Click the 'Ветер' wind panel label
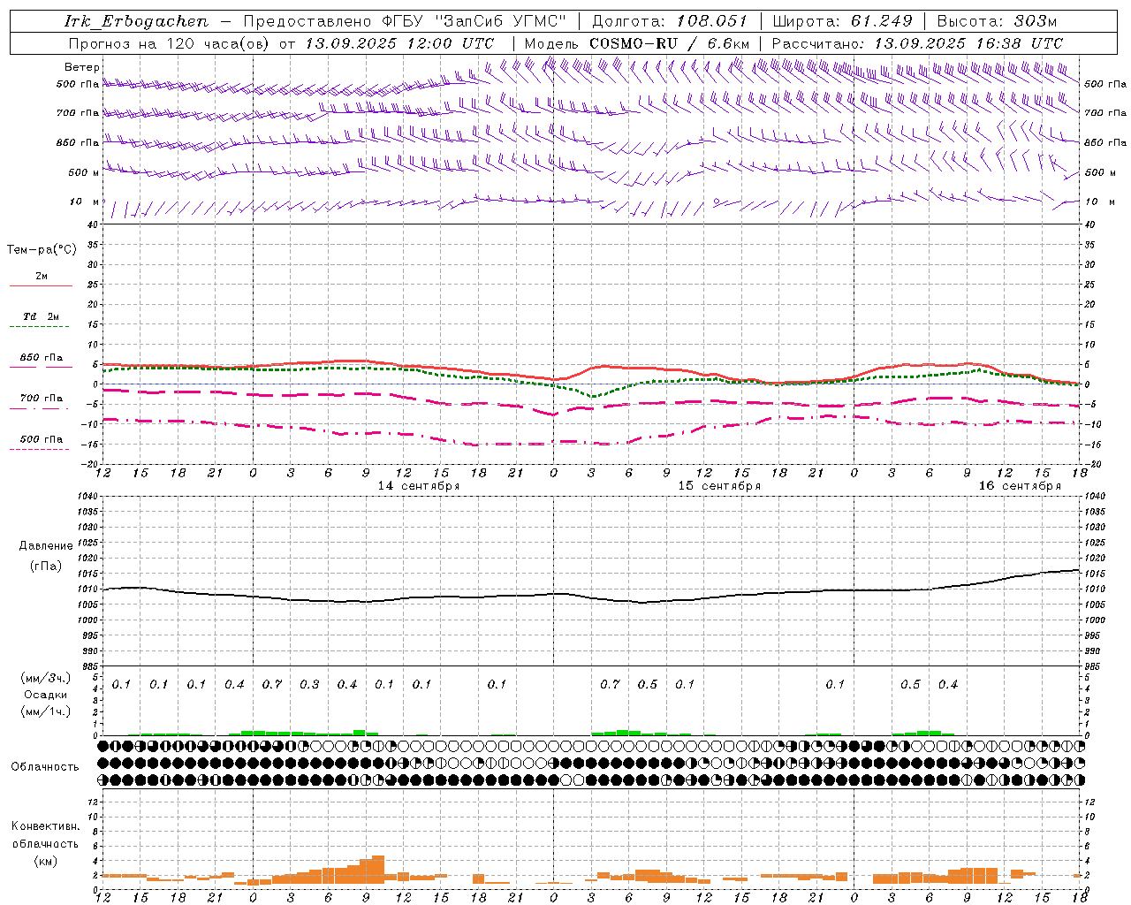This screenshot has width=1131, height=905. (82, 67)
